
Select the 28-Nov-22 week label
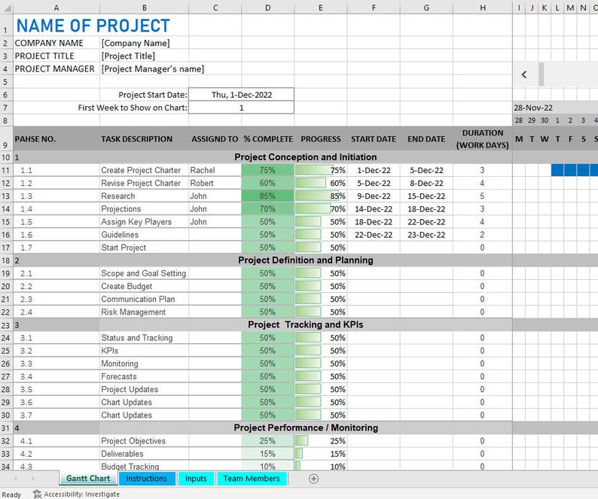point(532,108)
